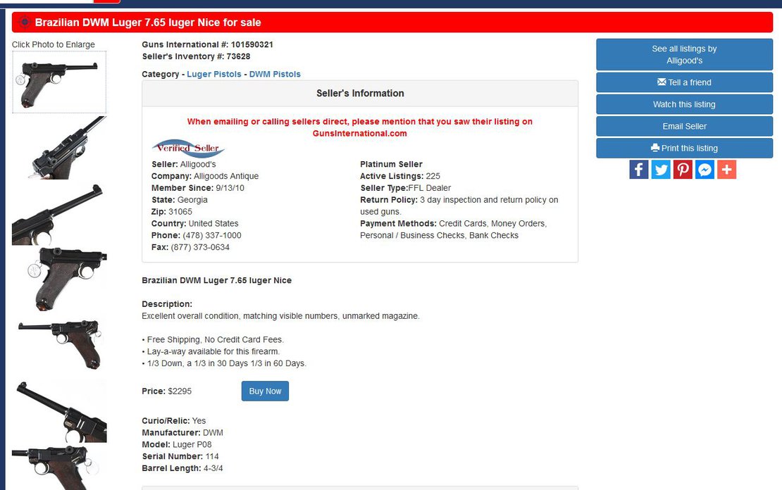
Task: Click the Price: $2295 text
Action: [166, 391]
